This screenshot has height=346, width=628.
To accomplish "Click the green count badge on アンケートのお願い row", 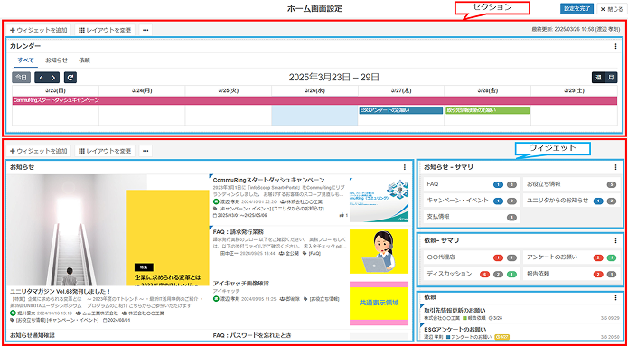I will (x=611, y=257).
